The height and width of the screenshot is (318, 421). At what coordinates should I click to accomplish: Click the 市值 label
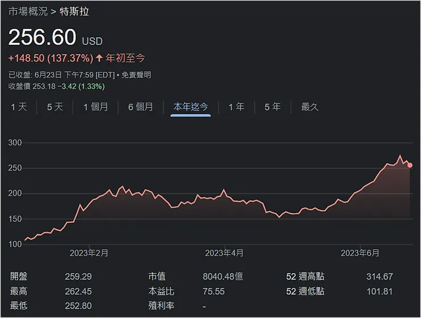pos(157,277)
